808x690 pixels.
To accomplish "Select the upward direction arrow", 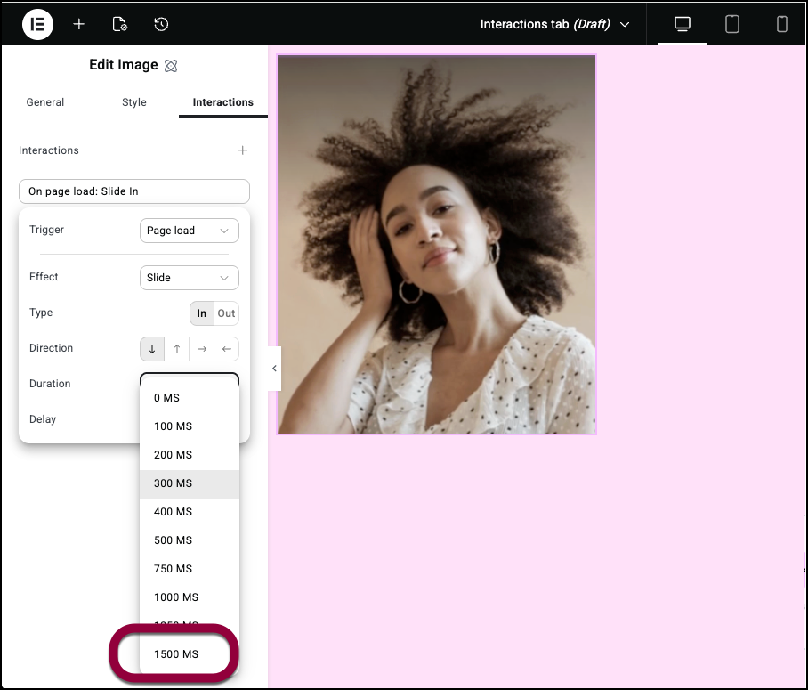I will pos(177,349).
